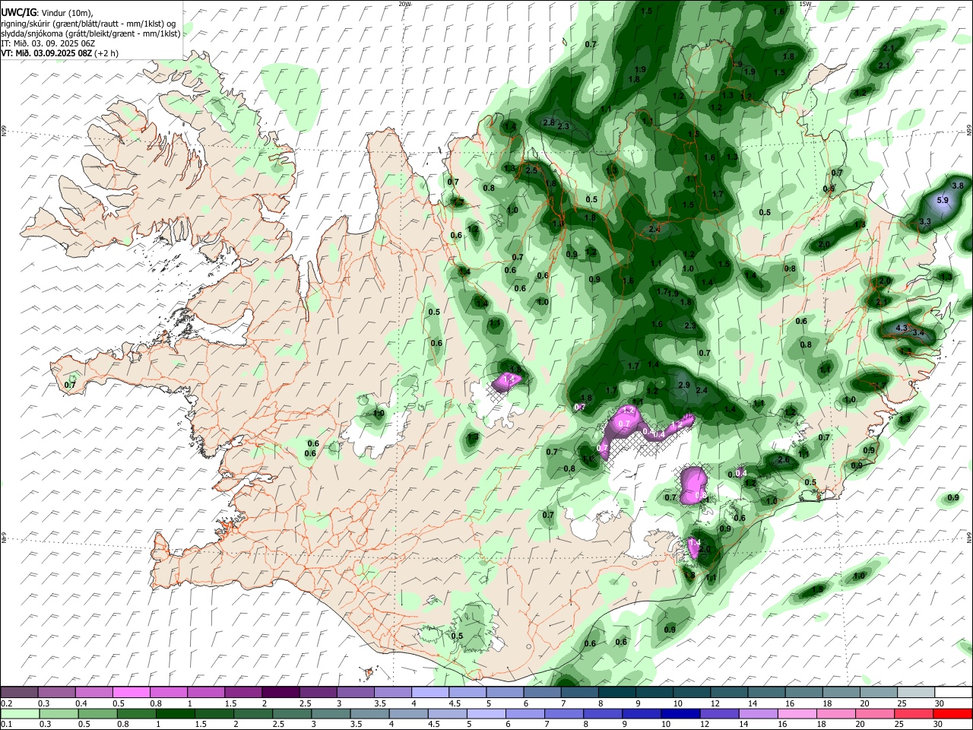Image resolution: width=973 pixels, height=730 pixels.
Task: Click the precipitation value 4.3 on the map
Action: [902, 328]
